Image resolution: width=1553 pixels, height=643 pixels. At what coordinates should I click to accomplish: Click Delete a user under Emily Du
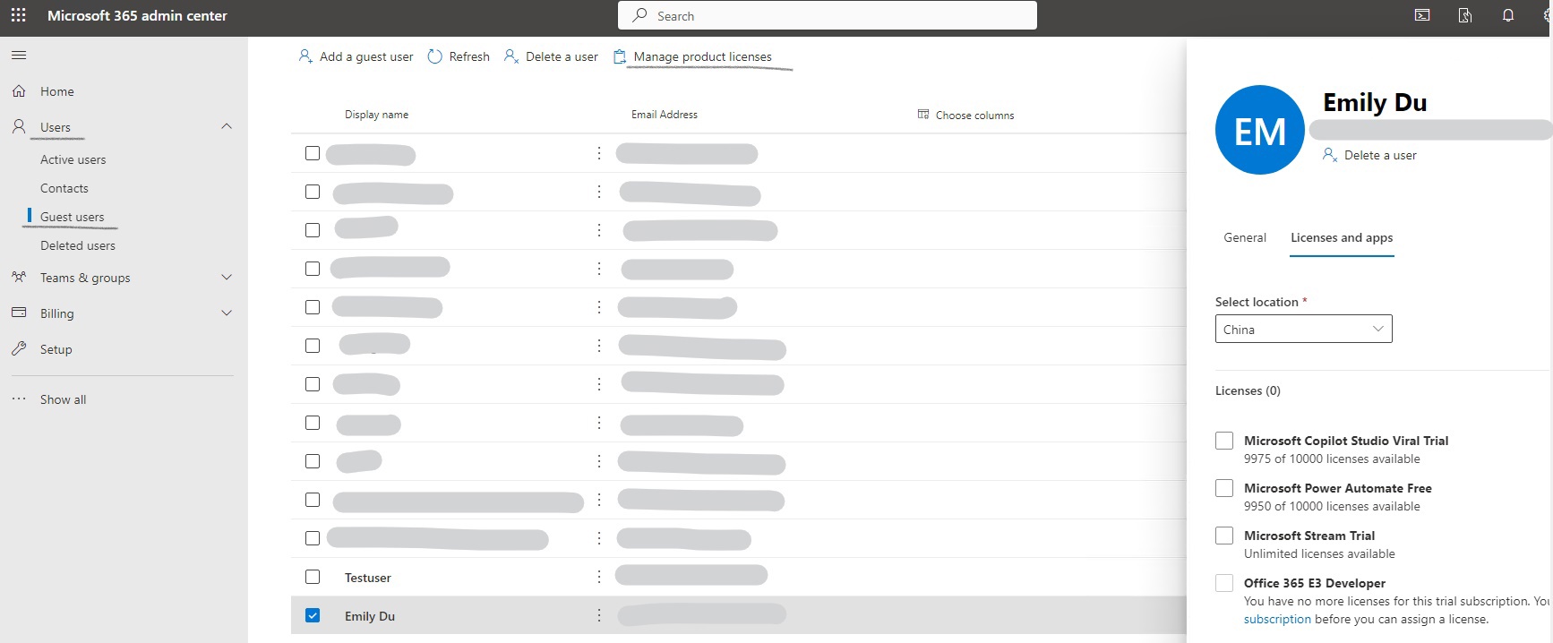(x=1370, y=155)
